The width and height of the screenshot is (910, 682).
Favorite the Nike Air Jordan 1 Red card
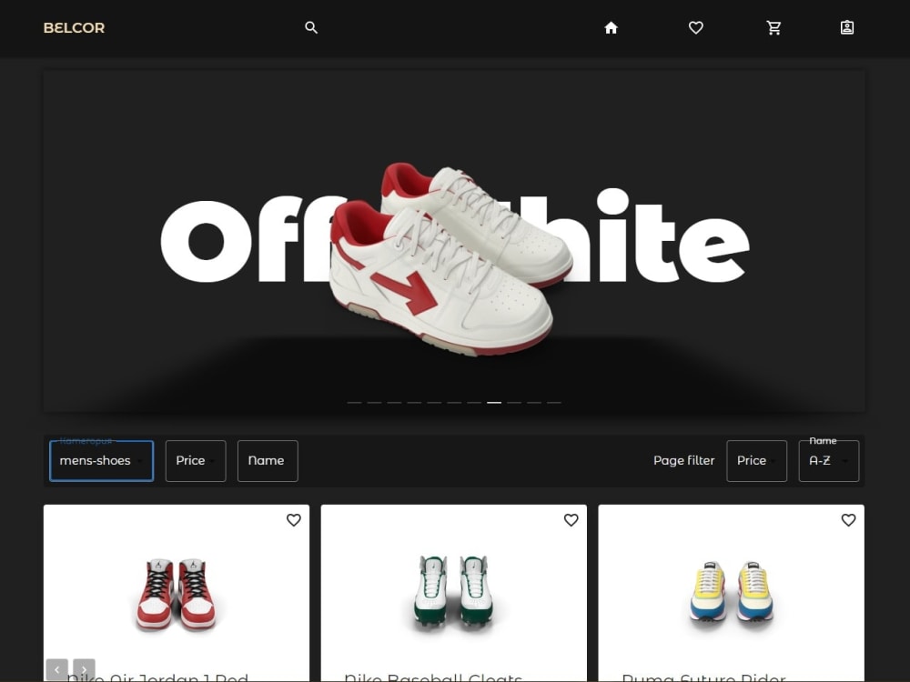(294, 520)
